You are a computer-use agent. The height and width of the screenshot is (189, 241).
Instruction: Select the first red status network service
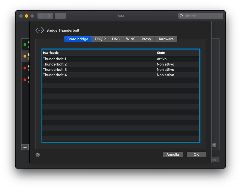pos(25,68)
